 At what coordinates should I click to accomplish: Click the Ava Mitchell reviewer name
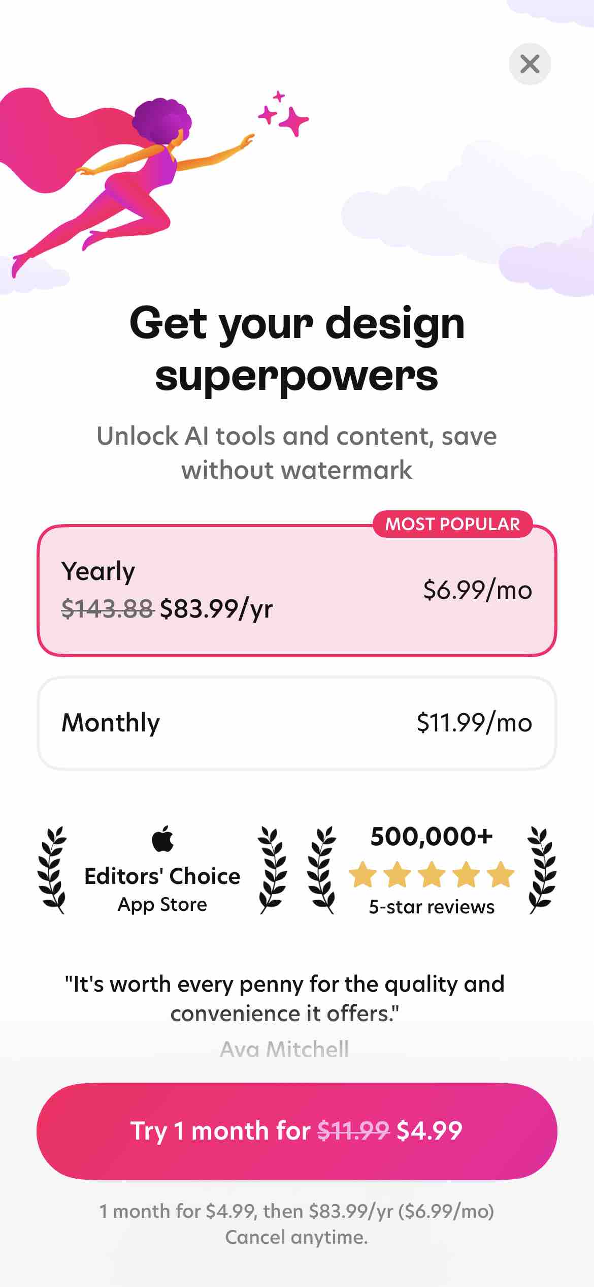tap(284, 1049)
